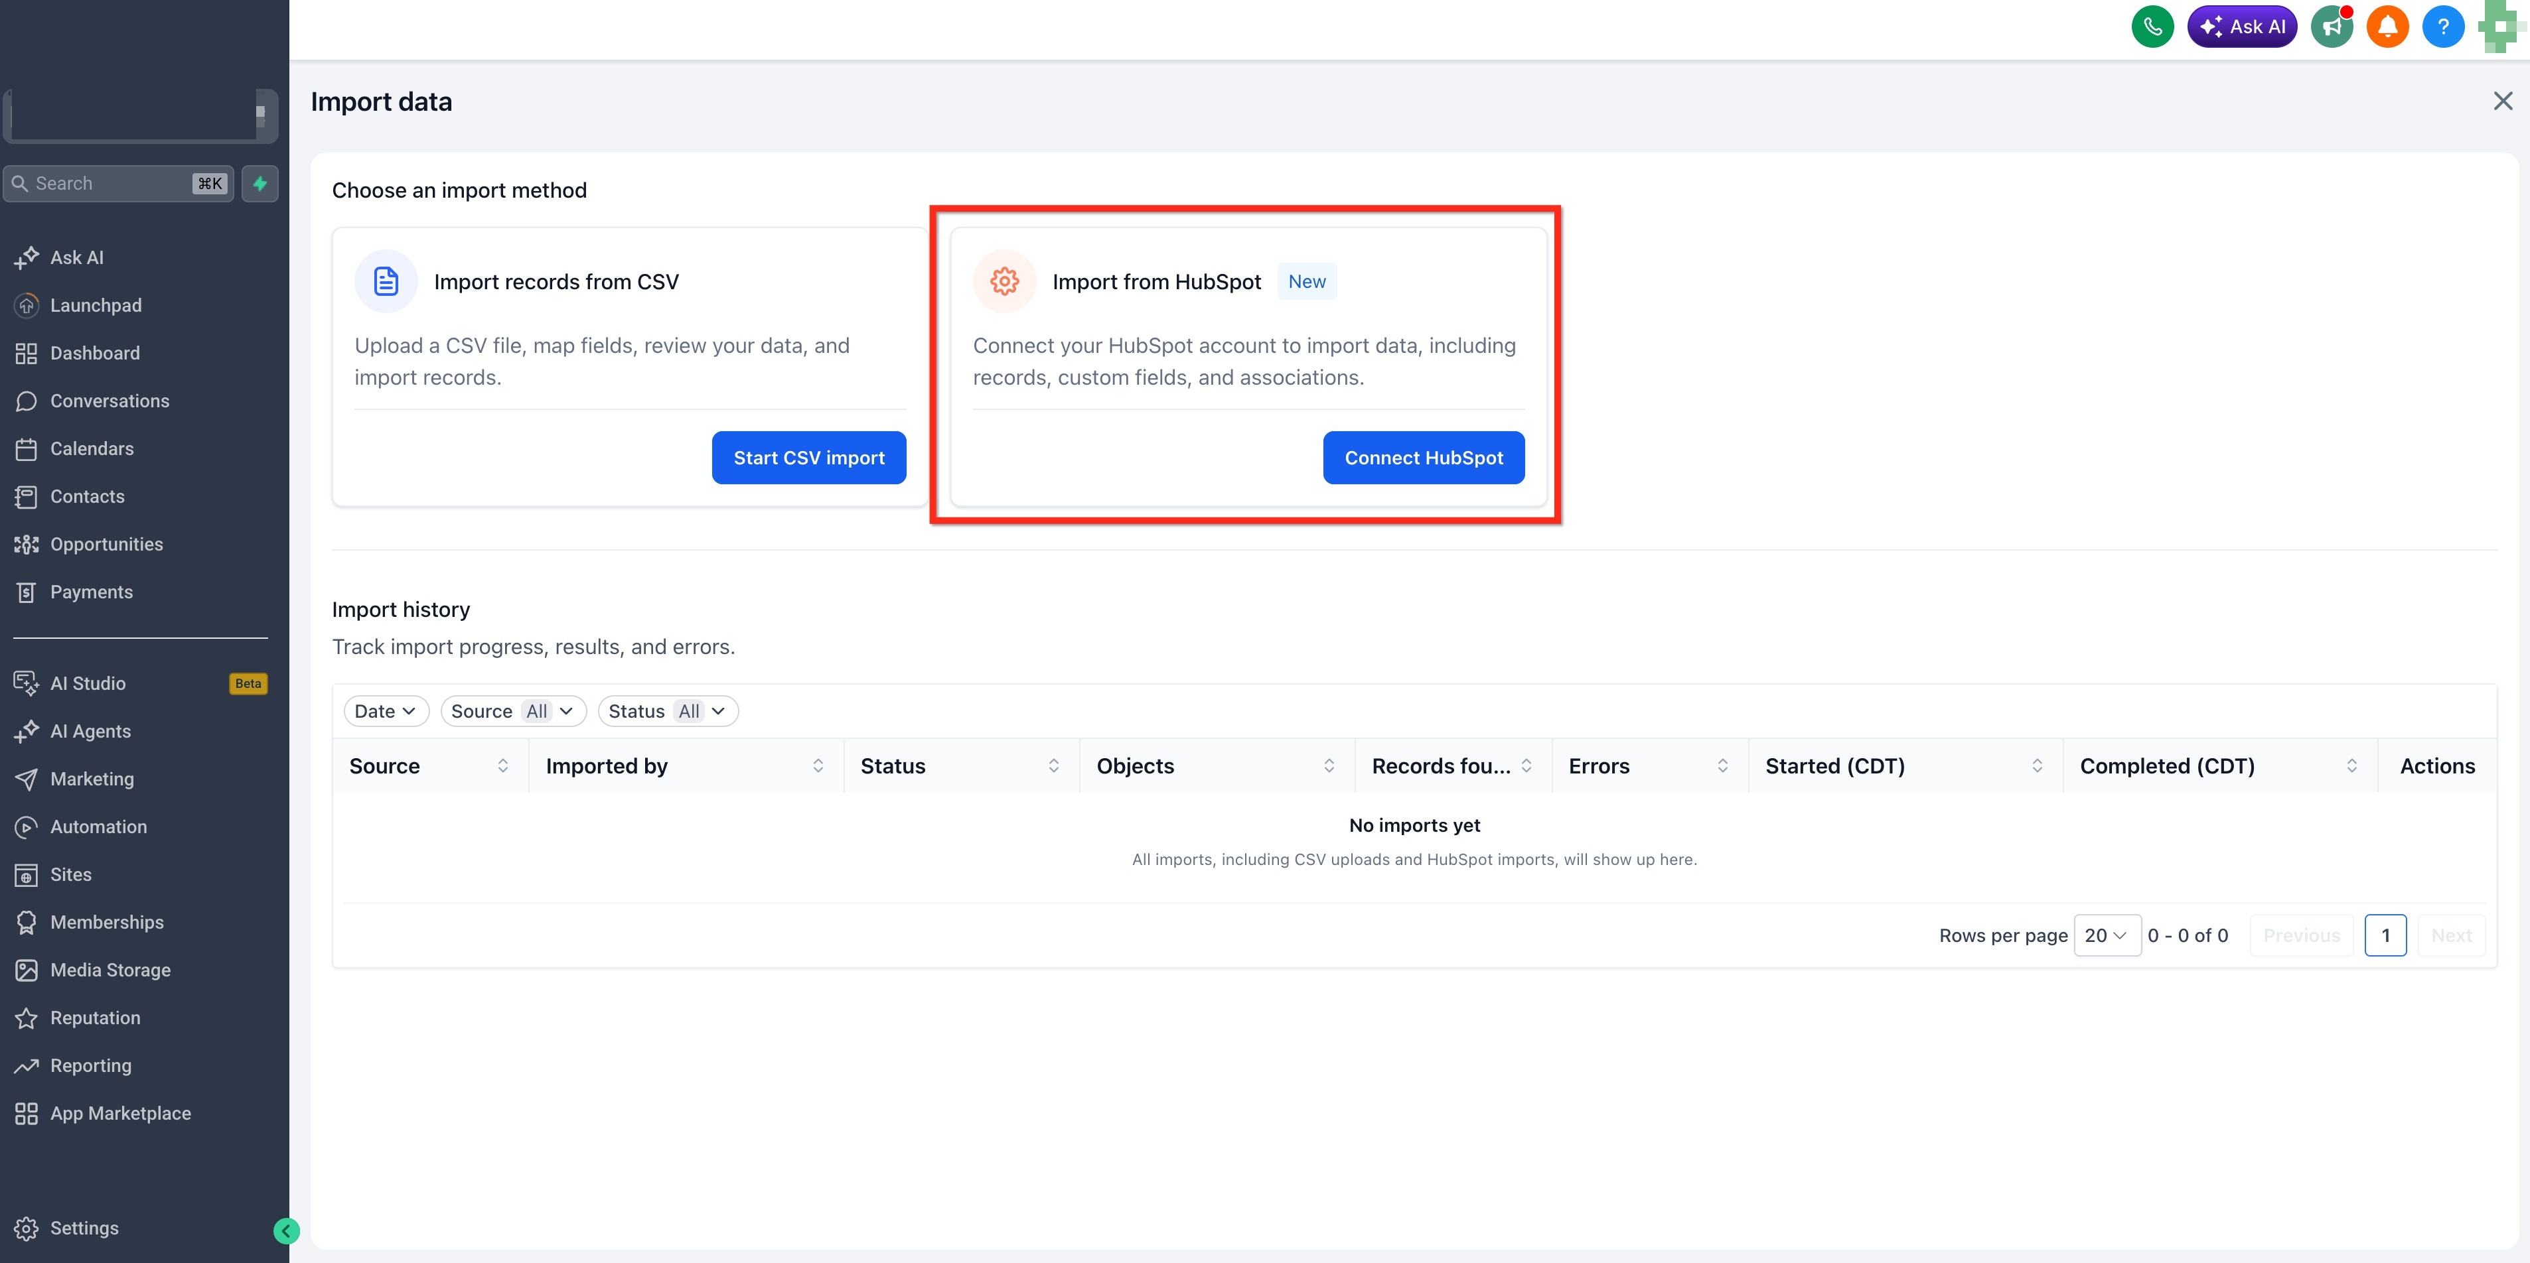Screen dimensions: 2530x1263
Task: Click the sidebar Search field
Action: [x=118, y=184]
